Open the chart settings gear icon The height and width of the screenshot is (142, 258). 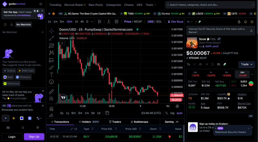(177, 106)
